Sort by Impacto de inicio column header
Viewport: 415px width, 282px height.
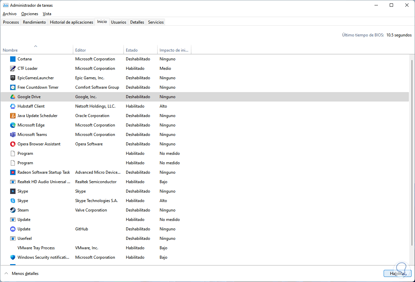coord(174,50)
